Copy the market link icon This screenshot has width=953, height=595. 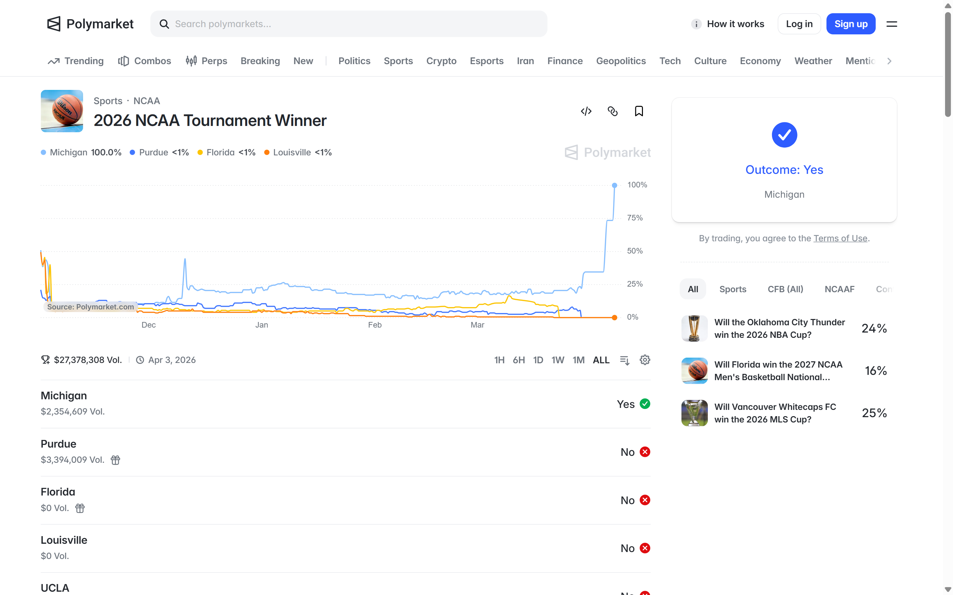[613, 111]
